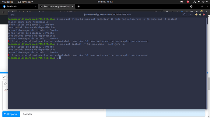Minimize the browser window
Viewport: 210px width, 118px height.
[x=197, y=6]
